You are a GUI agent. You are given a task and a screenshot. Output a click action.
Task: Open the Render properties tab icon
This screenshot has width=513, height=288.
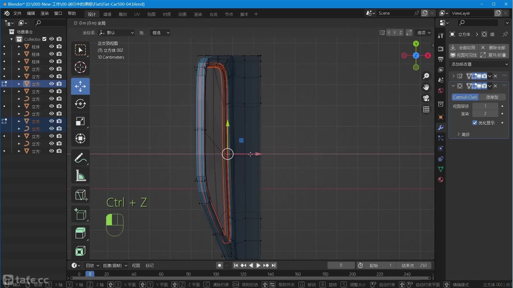pos(441,49)
